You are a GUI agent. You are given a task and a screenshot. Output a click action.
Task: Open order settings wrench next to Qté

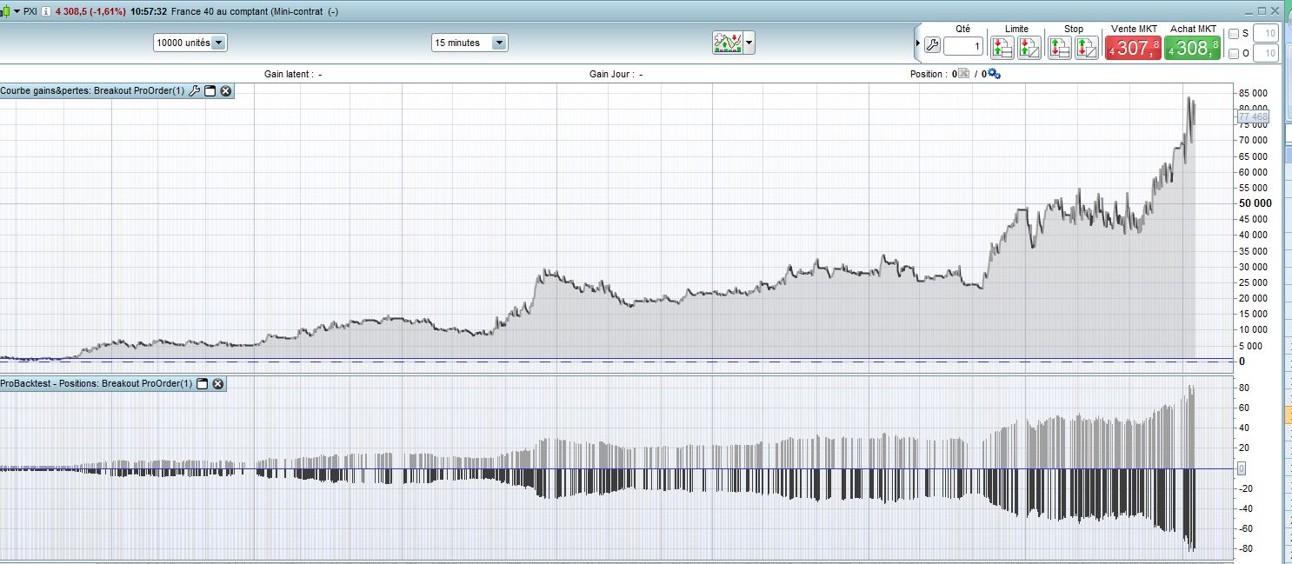coord(932,46)
